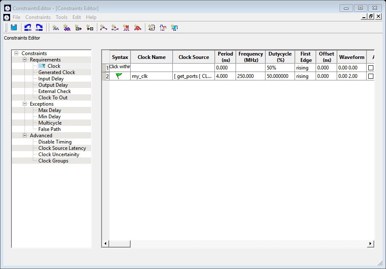Open the Constraints menu
The width and height of the screenshot is (386, 269).
coord(38,17)
